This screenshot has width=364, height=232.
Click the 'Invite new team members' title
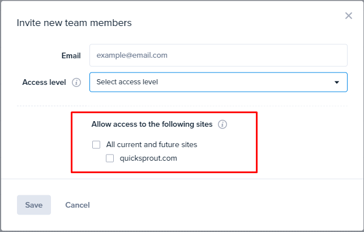[74, 23]
